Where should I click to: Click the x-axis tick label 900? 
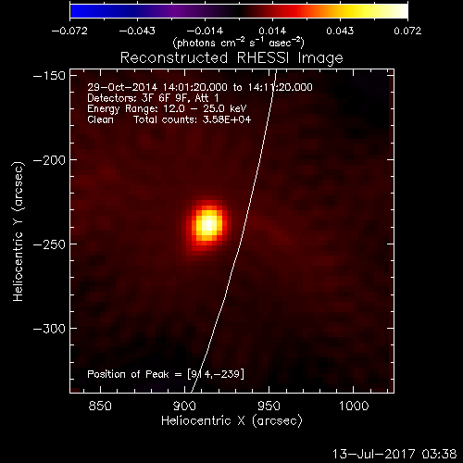pos(184,406)
